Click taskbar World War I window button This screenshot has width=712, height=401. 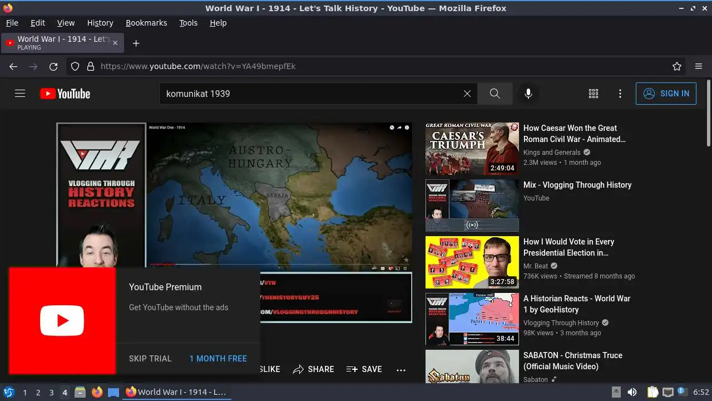tap(177, 392)
